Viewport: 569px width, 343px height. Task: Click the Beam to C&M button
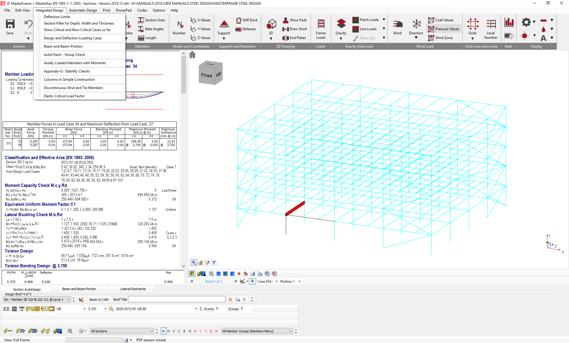99,300
